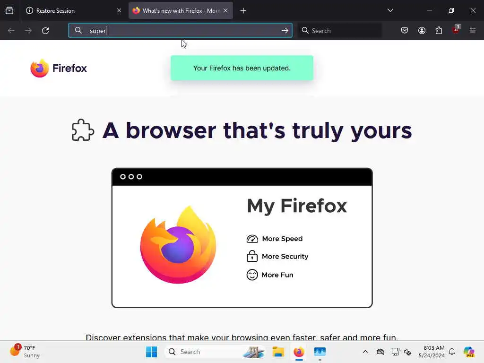Viewport: 484px width, 363px height.
Task: Open the Windows Start menu
Action: click(151, 352)
